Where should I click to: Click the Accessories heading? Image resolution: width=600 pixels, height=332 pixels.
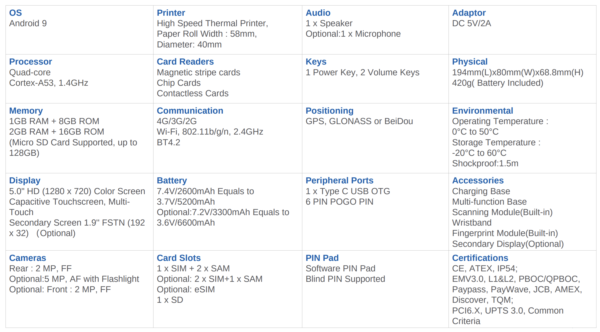point(478,180)
